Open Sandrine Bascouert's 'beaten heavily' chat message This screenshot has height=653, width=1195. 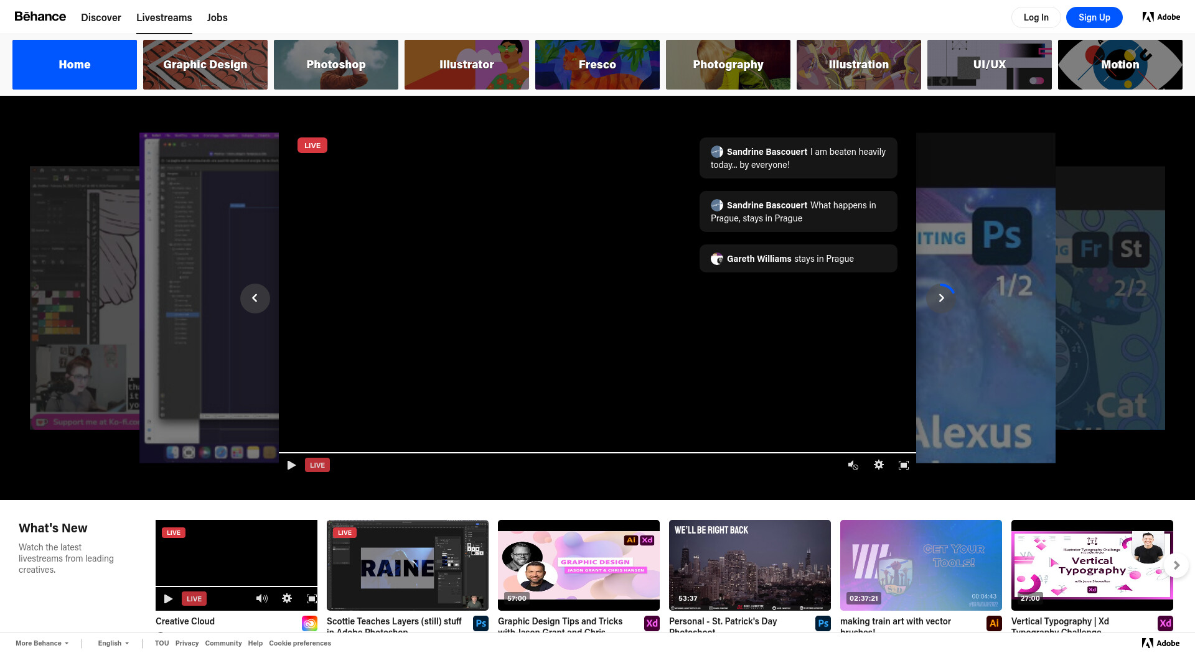[799, 158]
